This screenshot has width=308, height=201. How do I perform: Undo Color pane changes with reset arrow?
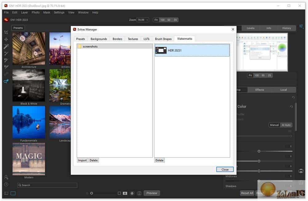[291, 106]
